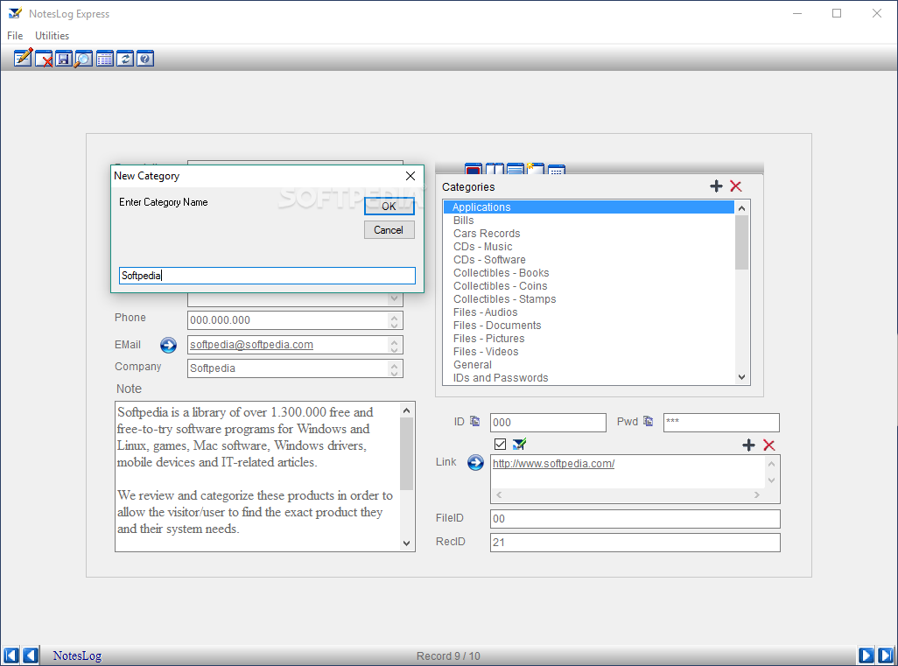
Task: Click the blue arrow next to Link
Action: 475,462
